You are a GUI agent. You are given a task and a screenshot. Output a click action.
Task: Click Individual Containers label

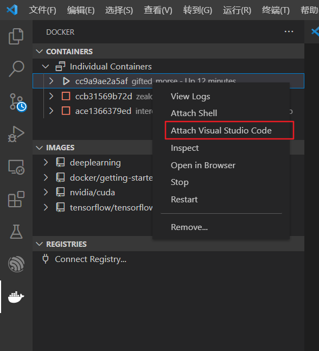tap(111, 67)
